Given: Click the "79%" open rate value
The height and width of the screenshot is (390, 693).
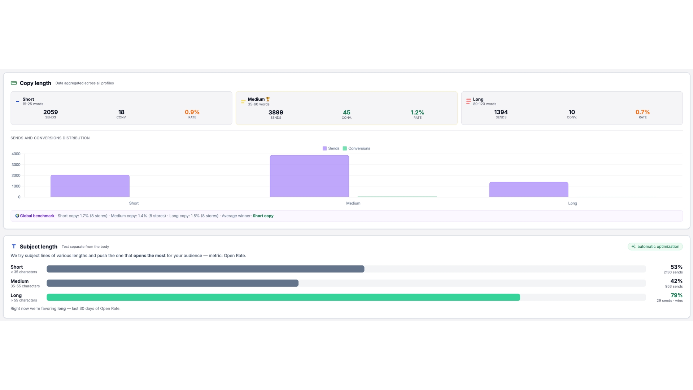Looking at the screenshot, I should tap(676, 295).
